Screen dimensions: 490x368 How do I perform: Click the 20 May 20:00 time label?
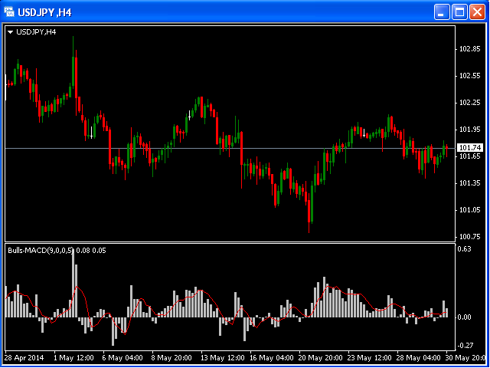[x=319, y=357]
